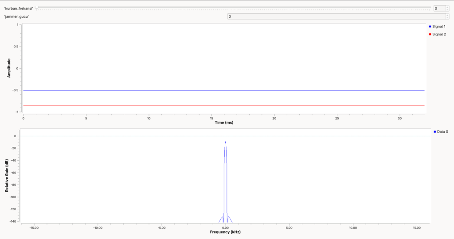
Task: Click the blue Signal 1 color marker
Action: [430, 26]
